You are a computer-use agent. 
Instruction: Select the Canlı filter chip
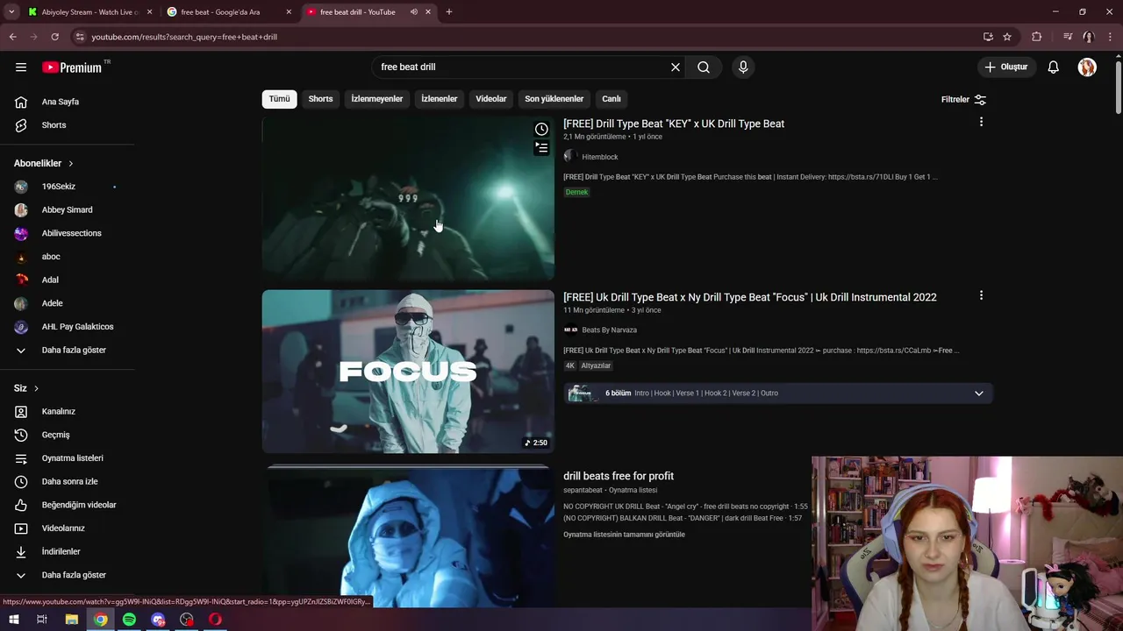pyautogui.click(x=612, y=99)
